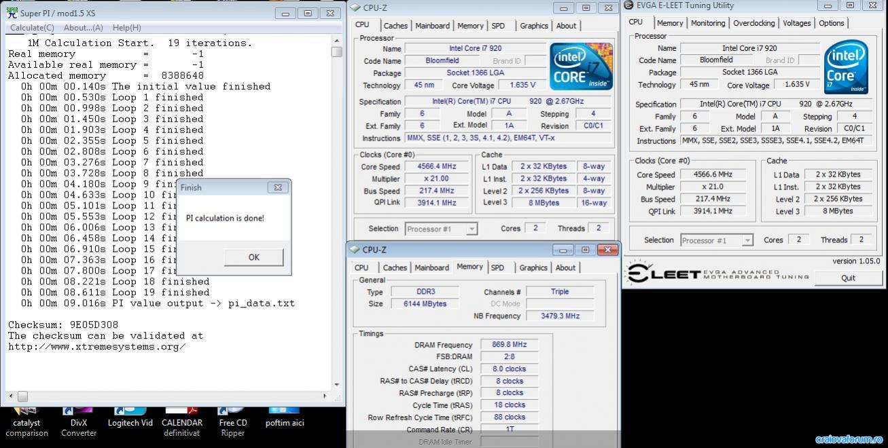Click Super PI vertical scrollbar up arrow

337,41
